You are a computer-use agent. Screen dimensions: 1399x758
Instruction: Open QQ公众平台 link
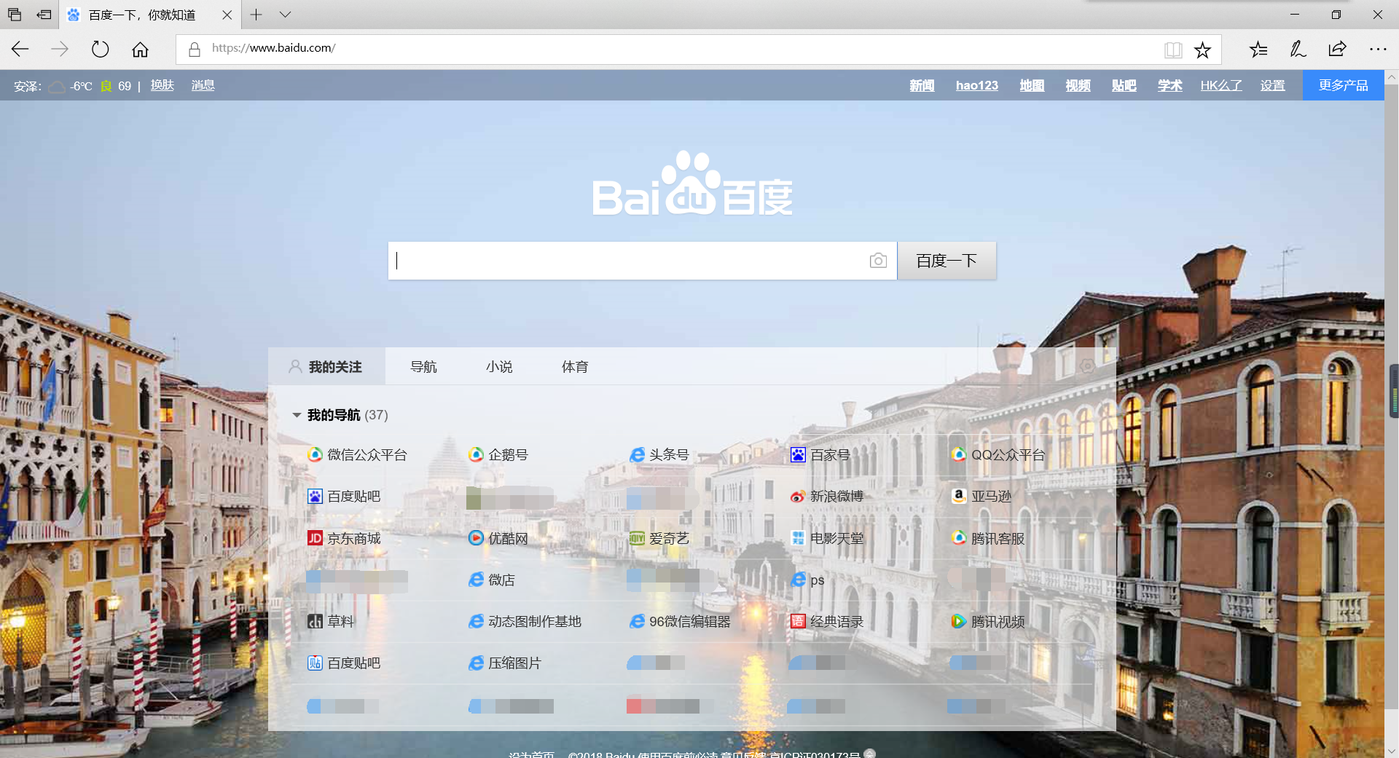tap(1008, 455)
